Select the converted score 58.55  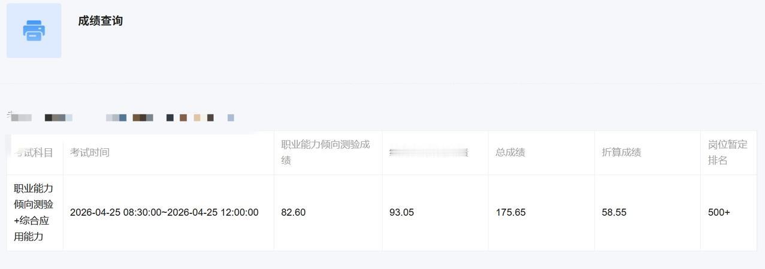[x=614, y=212]
